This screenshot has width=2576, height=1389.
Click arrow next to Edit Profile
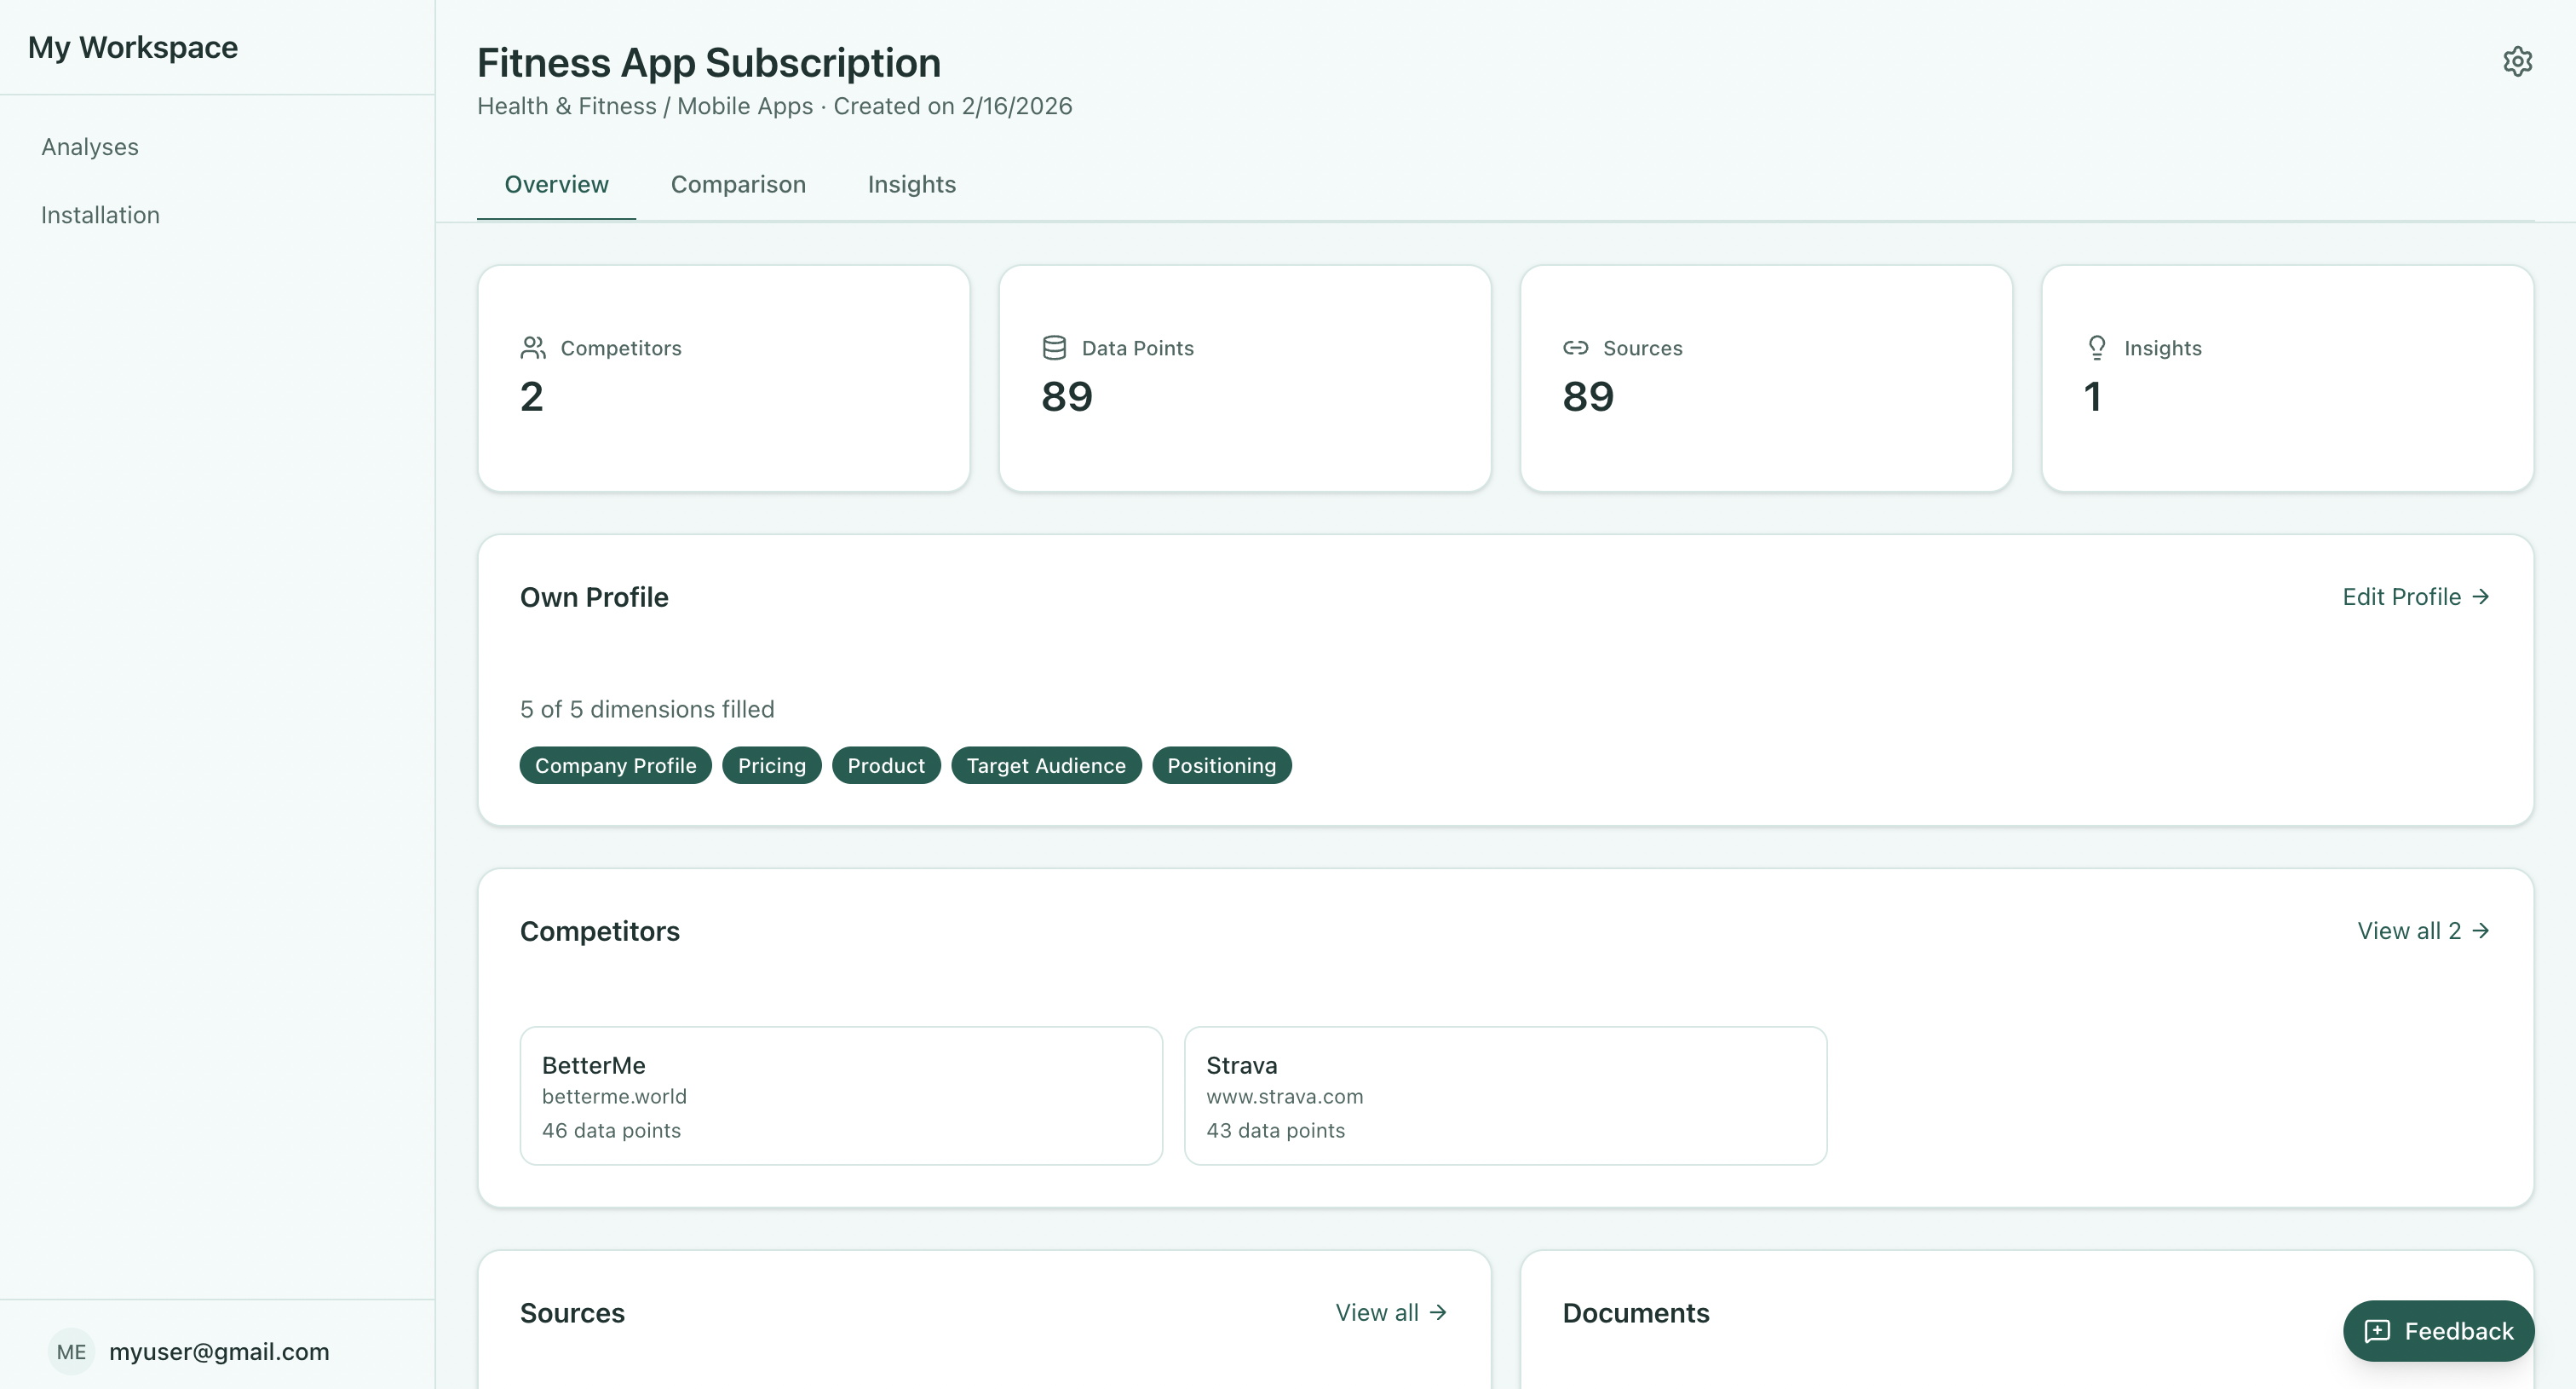(2481, 597)
